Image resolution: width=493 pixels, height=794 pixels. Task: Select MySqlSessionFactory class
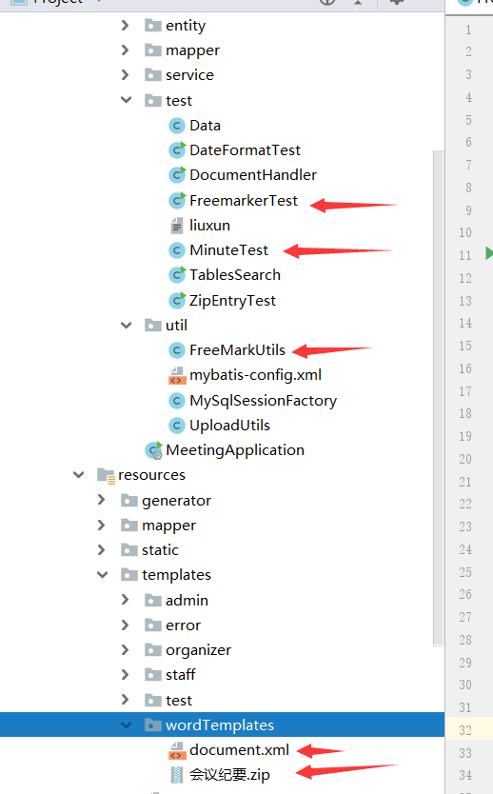(x=264, y=401)
